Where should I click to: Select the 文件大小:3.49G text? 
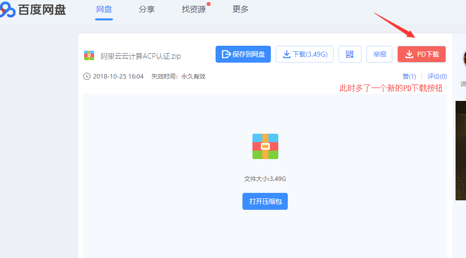(265, 179)
